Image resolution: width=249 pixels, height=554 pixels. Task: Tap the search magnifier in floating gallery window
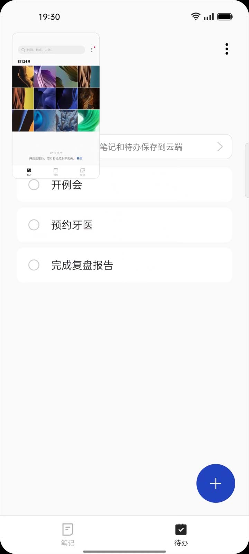23,50
